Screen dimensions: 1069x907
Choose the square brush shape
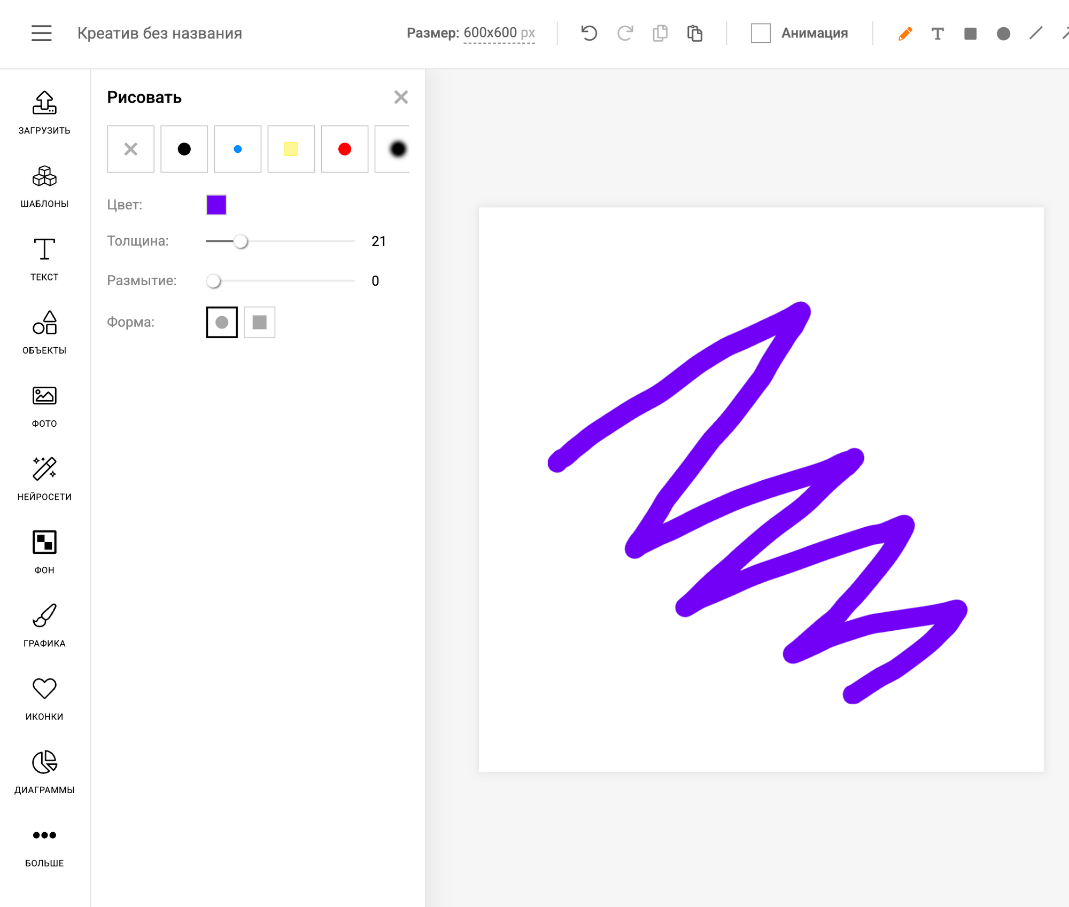coord(259,322)
